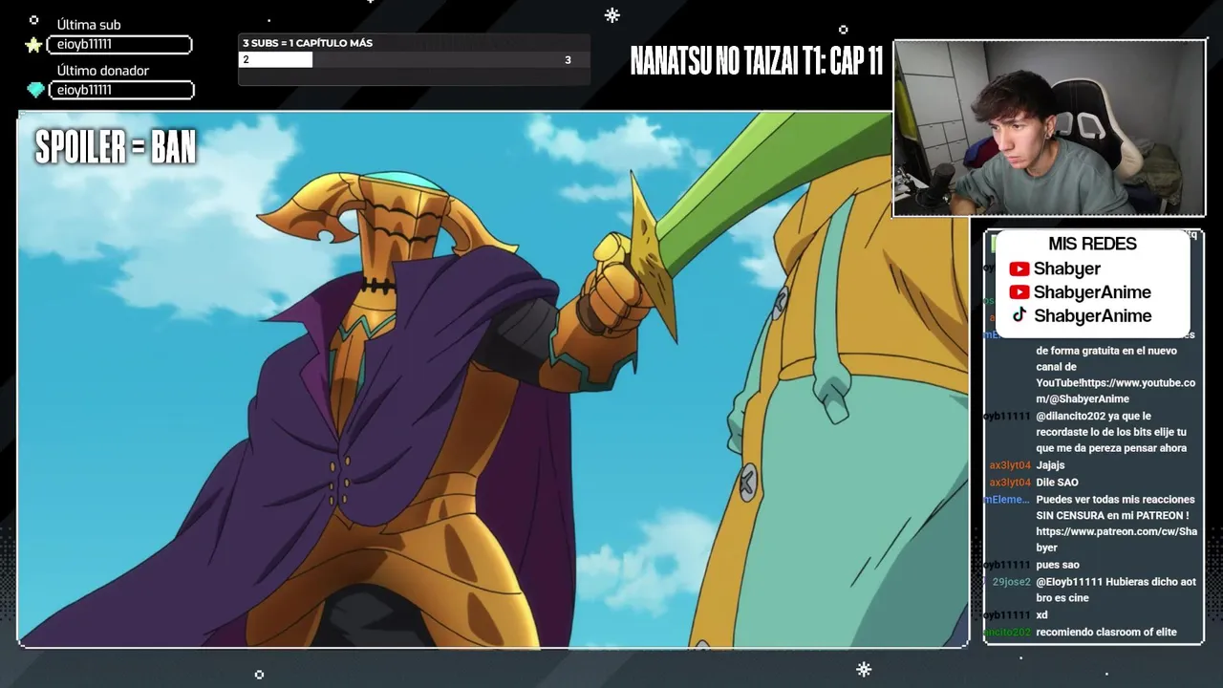Click the anime video playing in the main frame
Screen dimensions: 1223x688
tap(493, 379)
